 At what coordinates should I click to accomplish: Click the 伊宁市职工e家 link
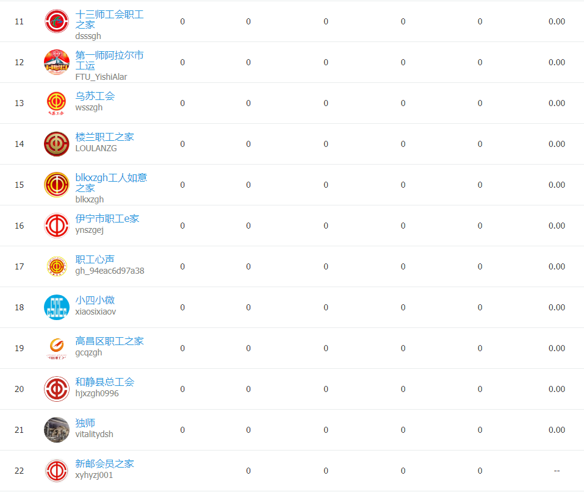point(107,218)
